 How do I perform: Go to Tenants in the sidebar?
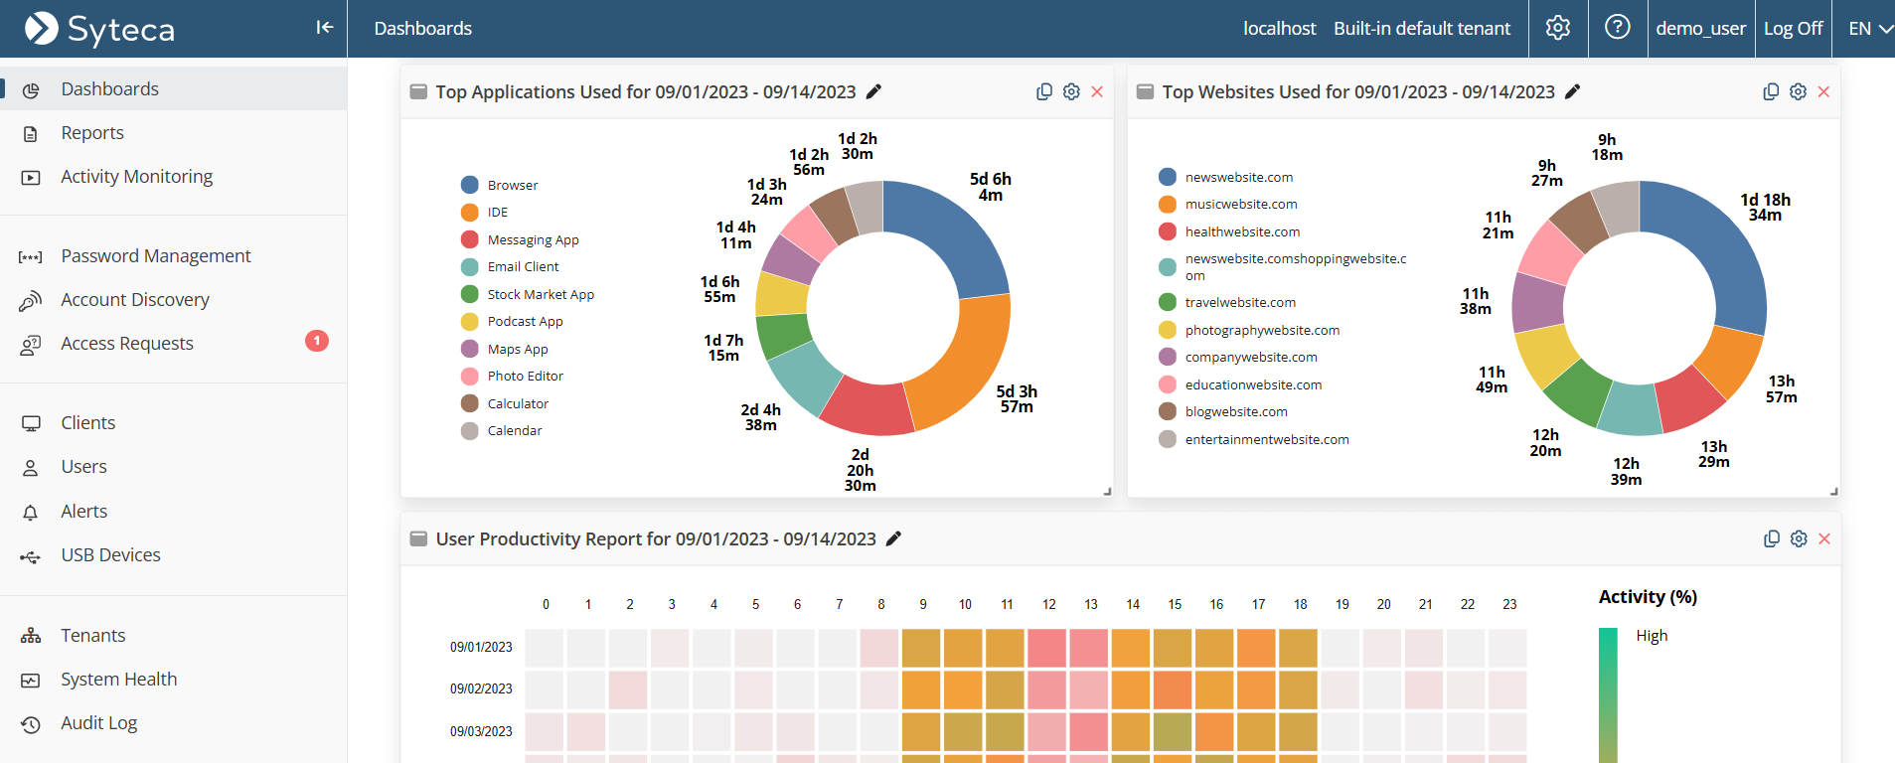(x=174, y=635)
